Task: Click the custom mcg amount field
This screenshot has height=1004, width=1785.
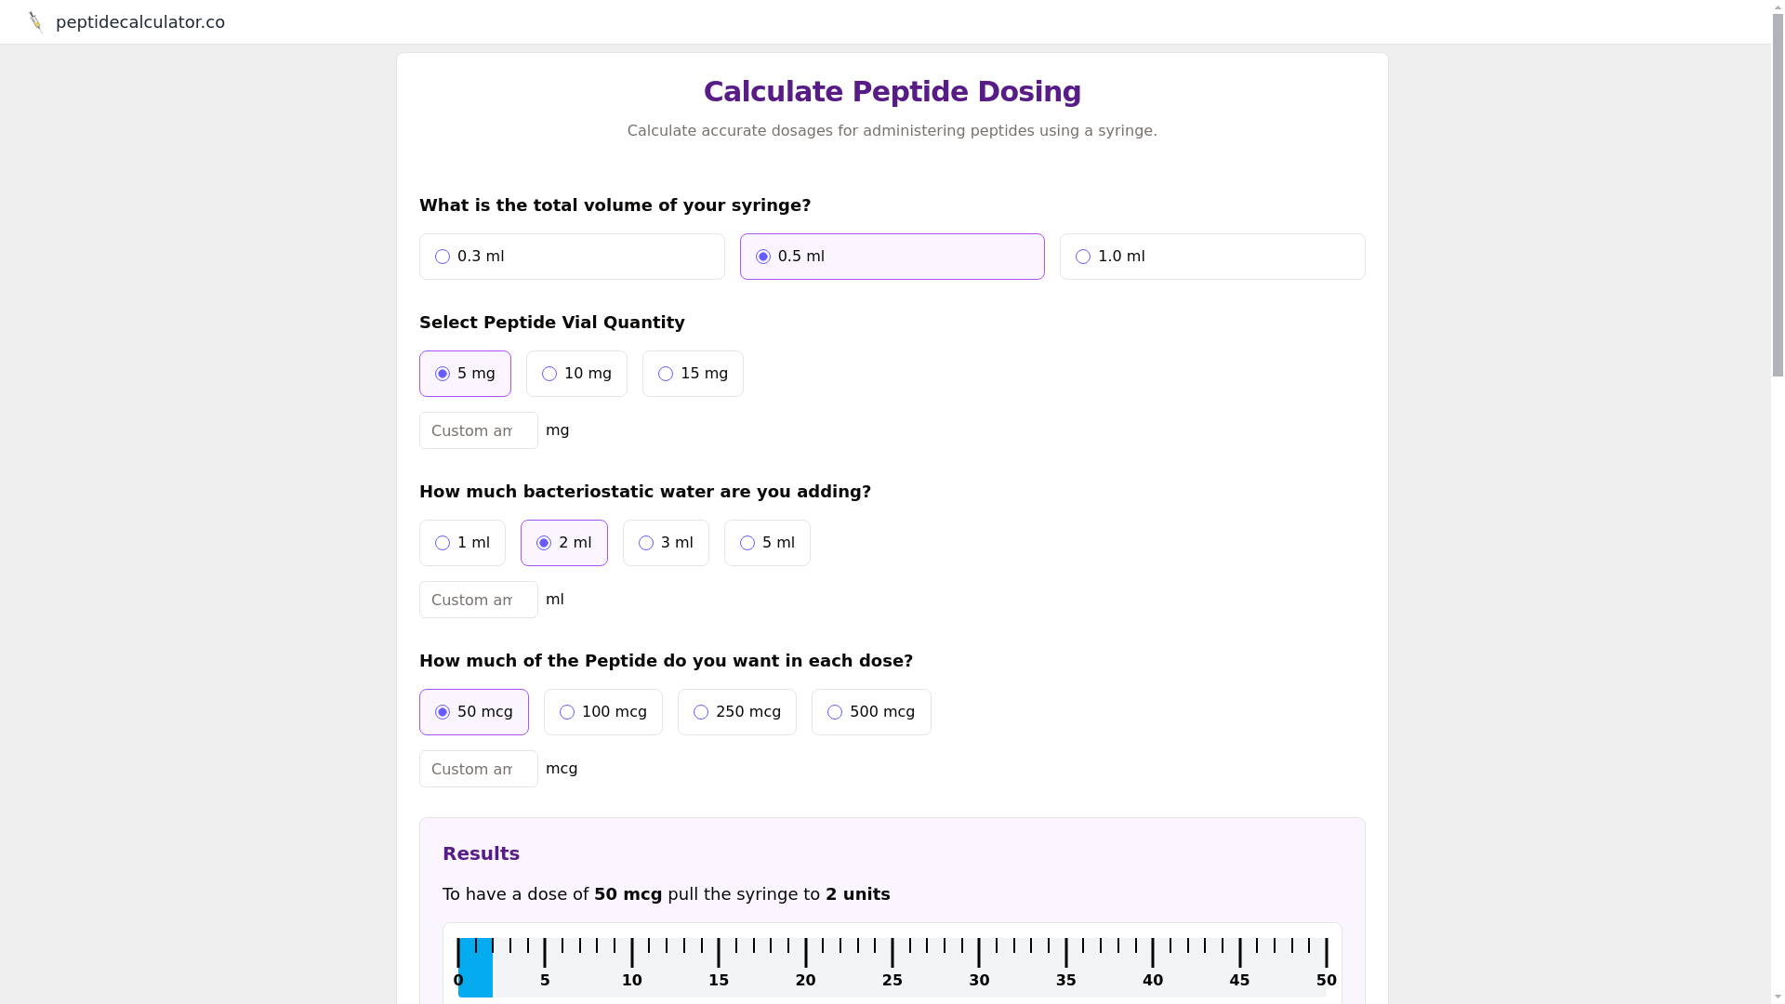Action: click(x=478, y=769)
